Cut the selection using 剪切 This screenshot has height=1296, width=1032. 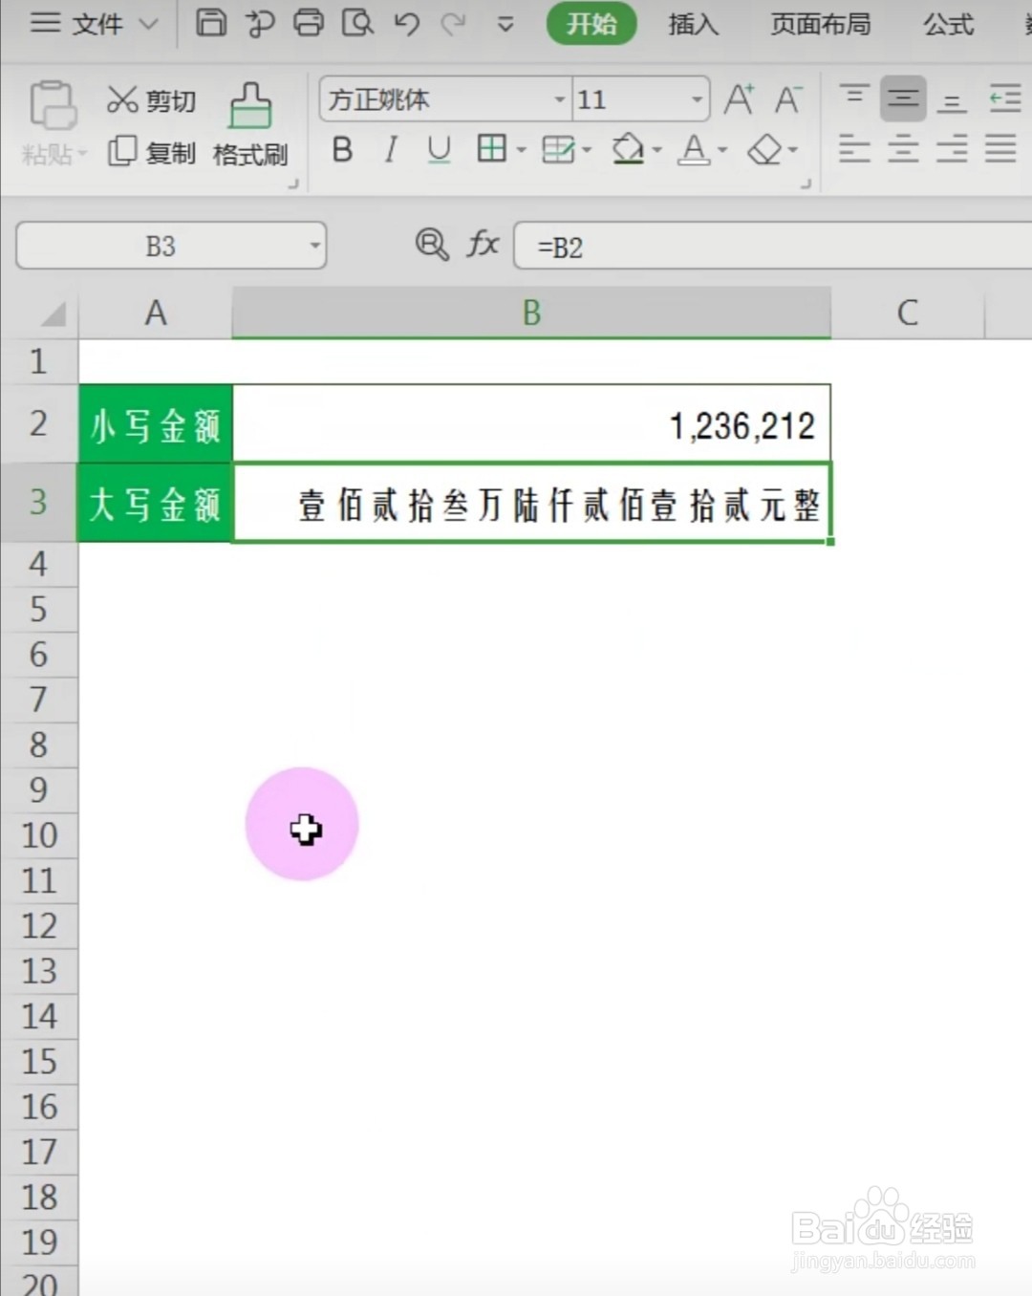[x=153, y=98]
